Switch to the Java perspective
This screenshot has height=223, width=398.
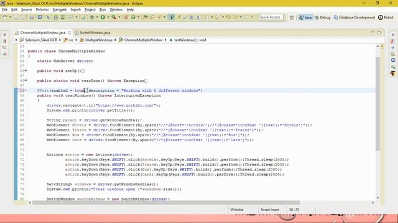tap(305, 17)
